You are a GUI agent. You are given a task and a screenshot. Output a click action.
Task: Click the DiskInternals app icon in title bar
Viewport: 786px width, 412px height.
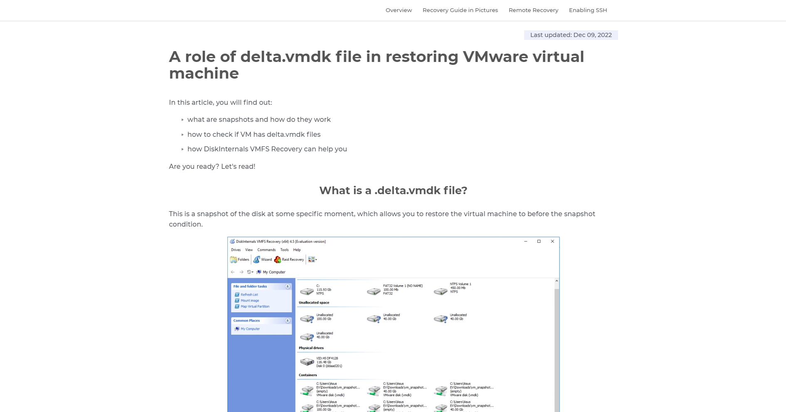[232, 241]
